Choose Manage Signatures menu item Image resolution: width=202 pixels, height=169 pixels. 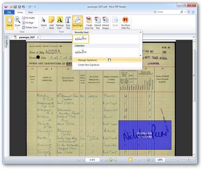tap(107, 60)
